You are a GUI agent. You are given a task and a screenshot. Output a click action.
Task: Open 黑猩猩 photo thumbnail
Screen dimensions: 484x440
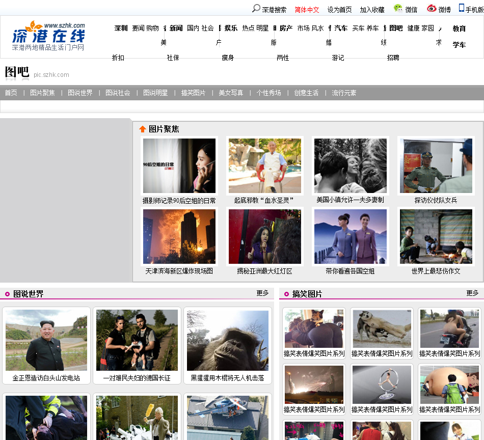[228, 340]
